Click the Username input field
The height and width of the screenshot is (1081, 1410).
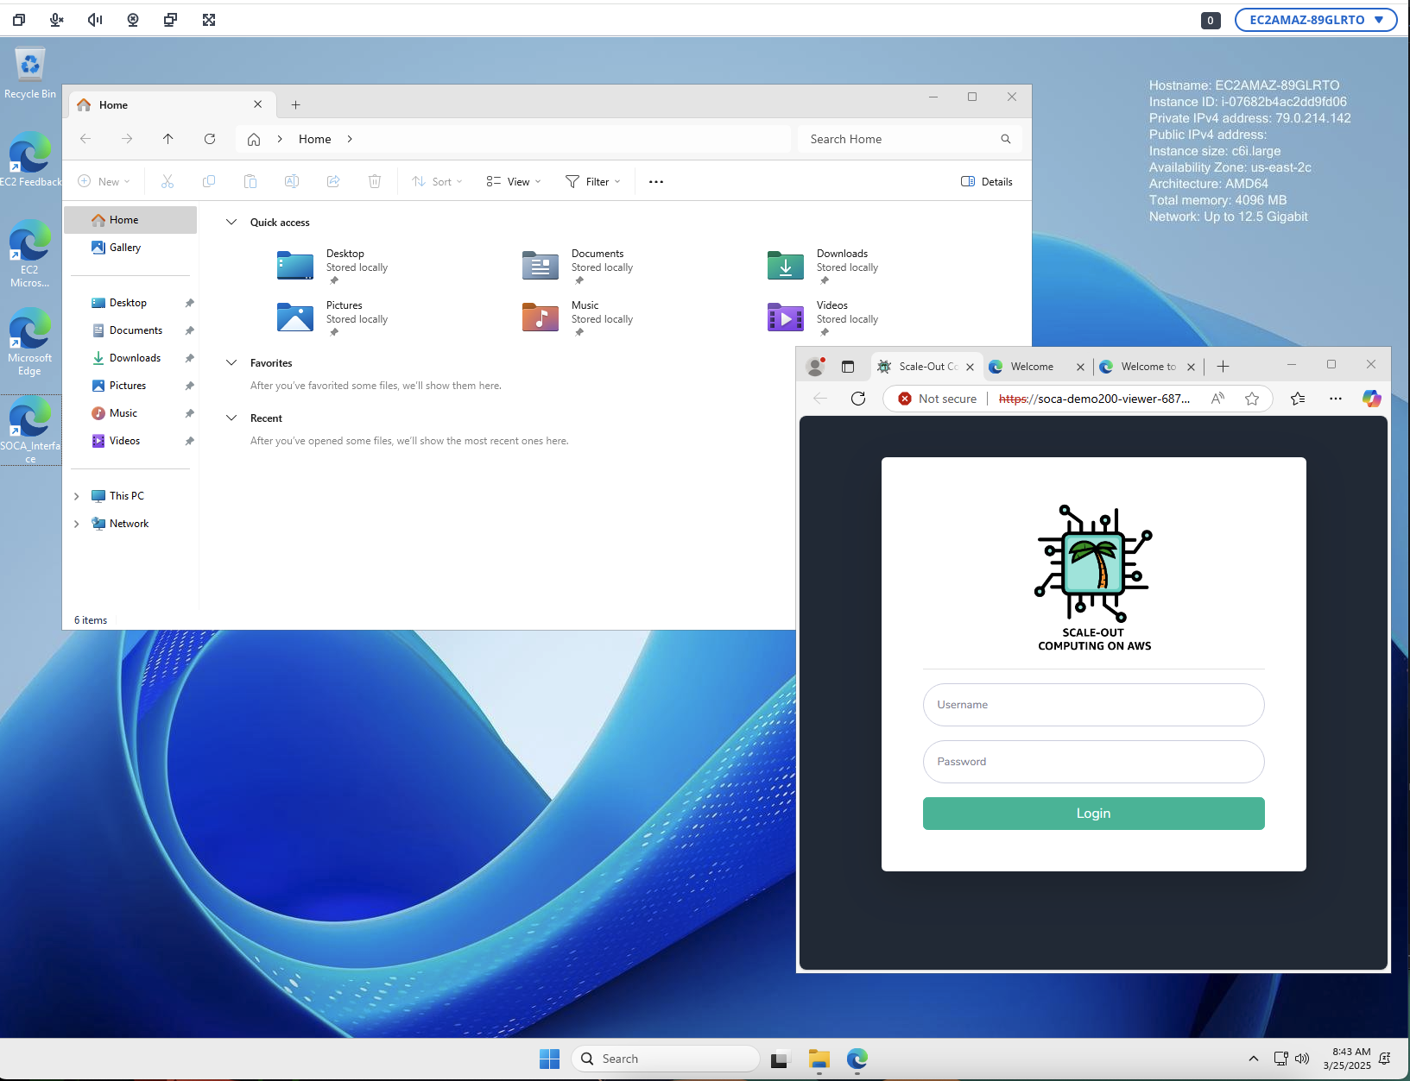pos(1093,705)
